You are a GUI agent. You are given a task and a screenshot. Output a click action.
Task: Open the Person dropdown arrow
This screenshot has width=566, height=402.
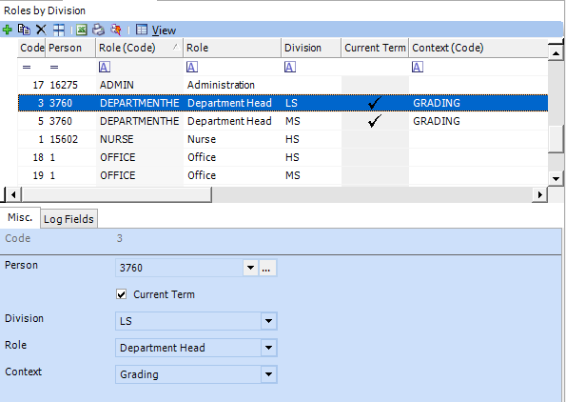(x=250, y=268)
